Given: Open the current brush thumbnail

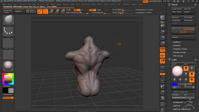Looking at the screenshot, I should point(8,20).
